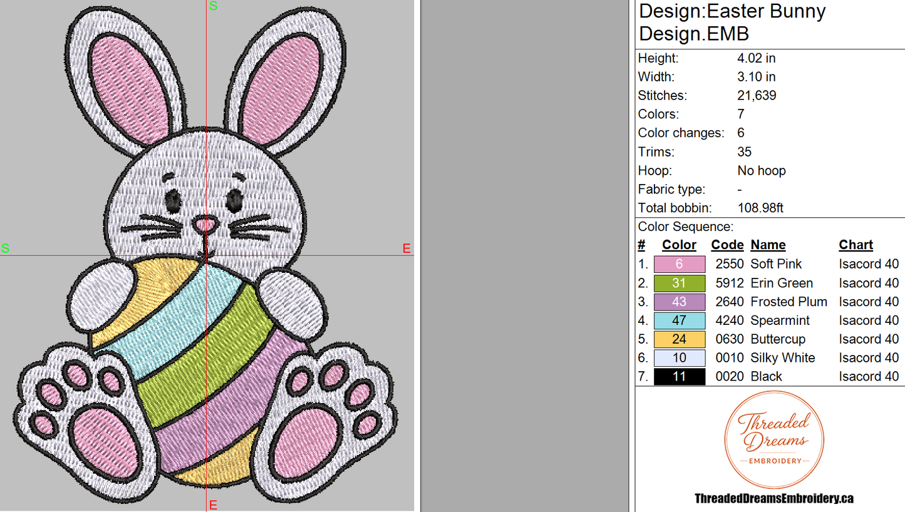Screen dimensions: 905x512
Task: Click the thread code '0630'
Action: 730,339
